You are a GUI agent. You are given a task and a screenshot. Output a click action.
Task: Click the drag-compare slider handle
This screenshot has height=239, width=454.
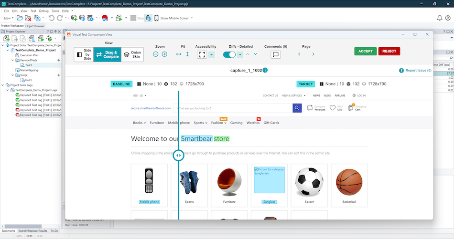click(x=179, y=155)
